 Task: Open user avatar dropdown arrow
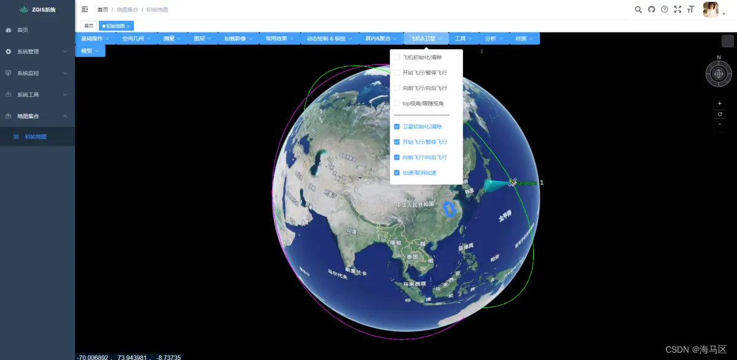click(723, 14)
